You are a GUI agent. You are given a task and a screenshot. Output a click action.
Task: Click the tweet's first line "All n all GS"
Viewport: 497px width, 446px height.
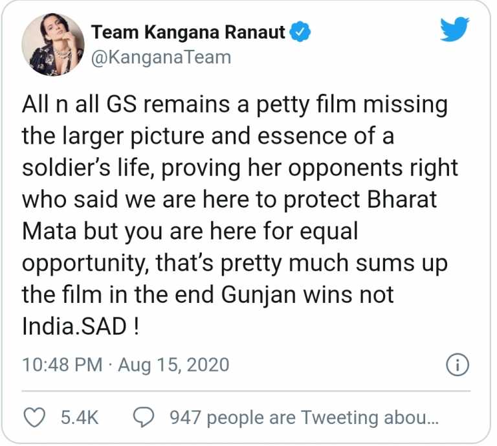(x=80, y=105)
